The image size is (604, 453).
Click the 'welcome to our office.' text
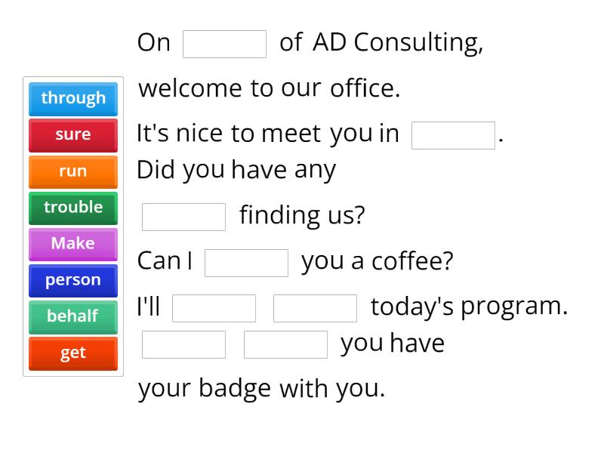click(270, 88)
